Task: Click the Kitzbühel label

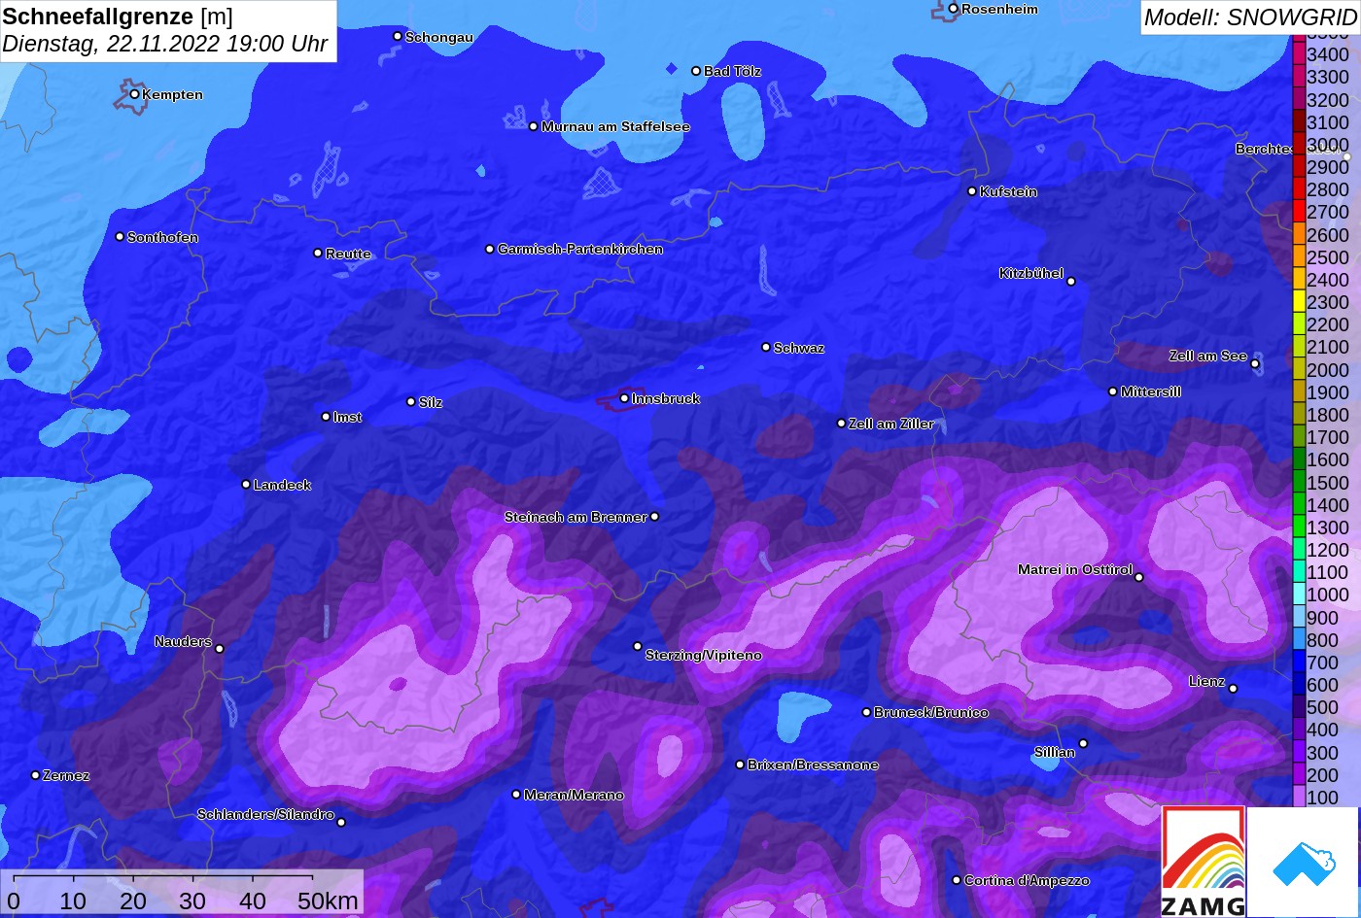Action: pos(1031,273)
